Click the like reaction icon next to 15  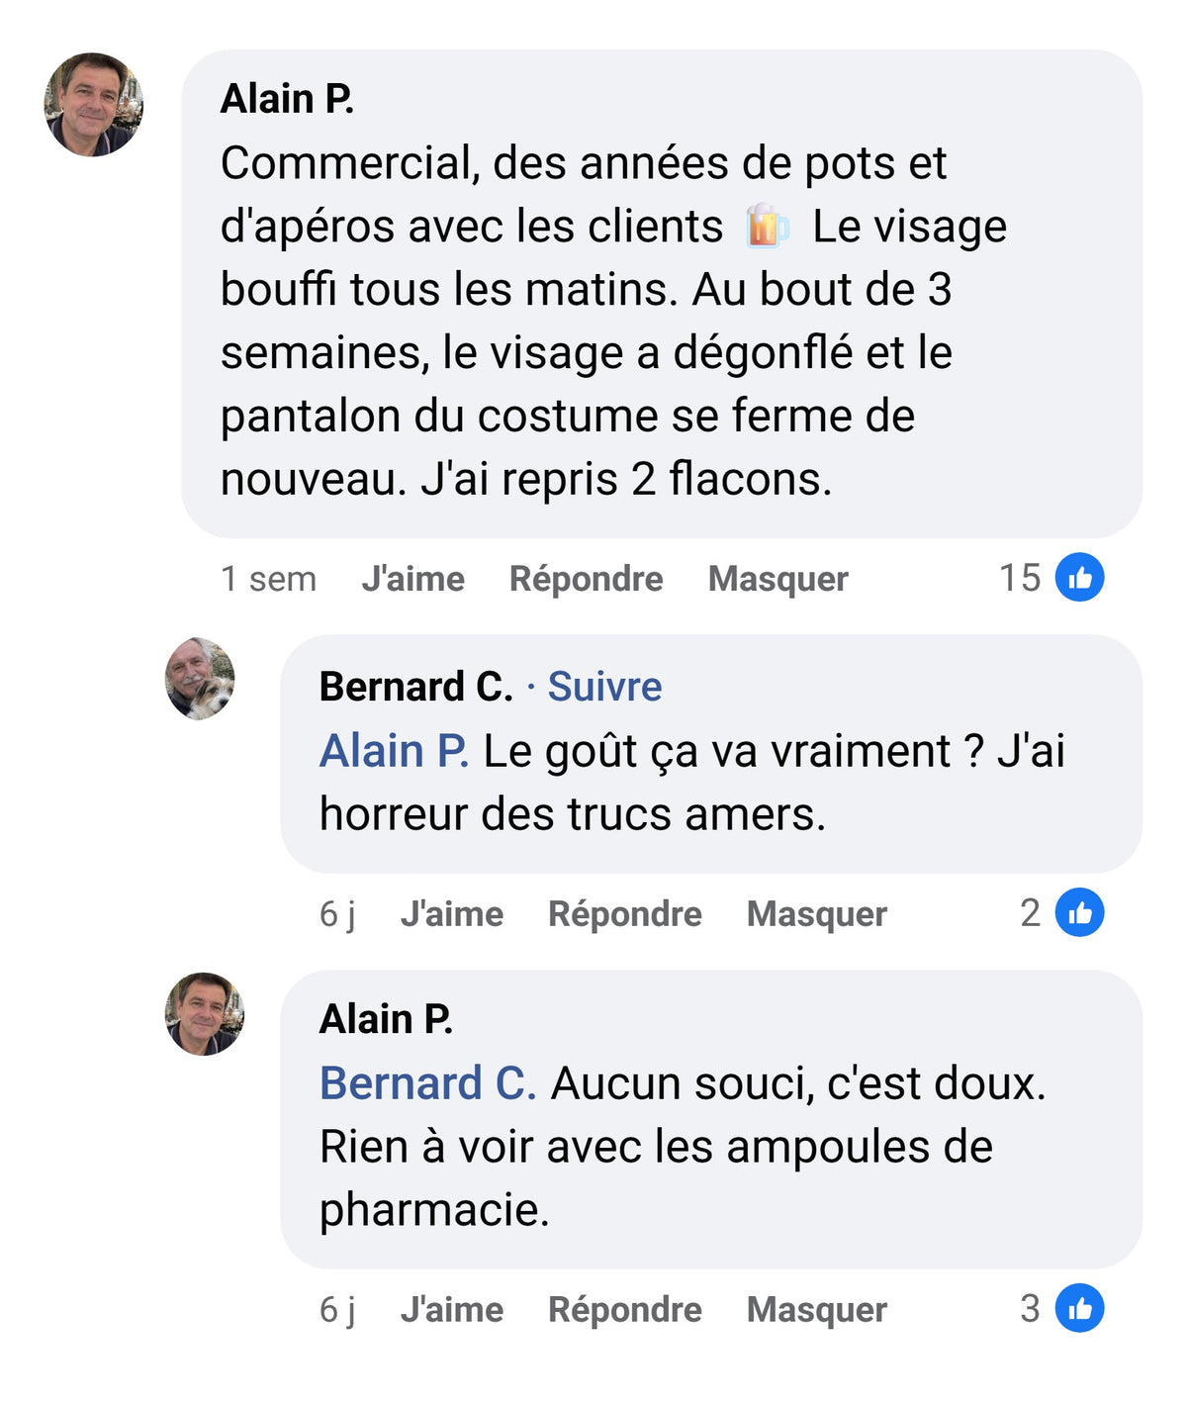[1079, 578]
